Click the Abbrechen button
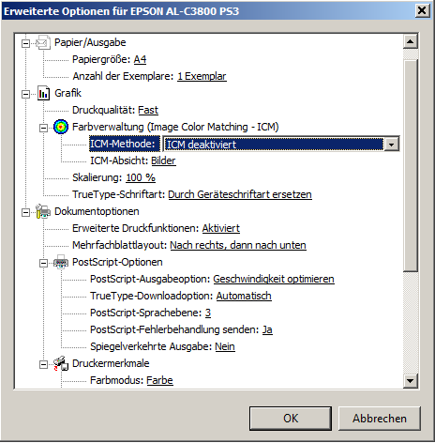Viewport: 435px width, 443px height. point(380,419)
